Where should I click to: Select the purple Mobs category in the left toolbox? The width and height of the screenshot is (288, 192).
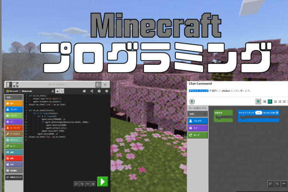[x=14, y=121]
